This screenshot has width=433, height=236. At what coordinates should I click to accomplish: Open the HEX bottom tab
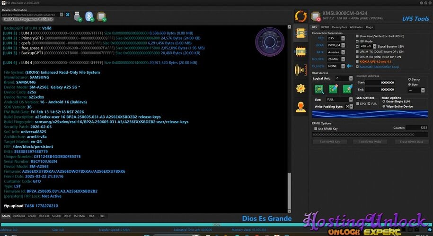pyautogui.click(x=92, y=216)
